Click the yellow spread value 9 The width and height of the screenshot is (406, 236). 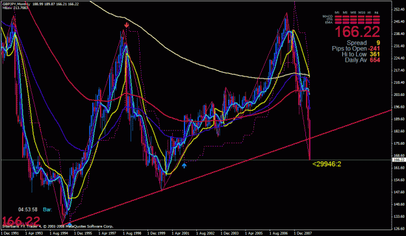tap(378, 43)
